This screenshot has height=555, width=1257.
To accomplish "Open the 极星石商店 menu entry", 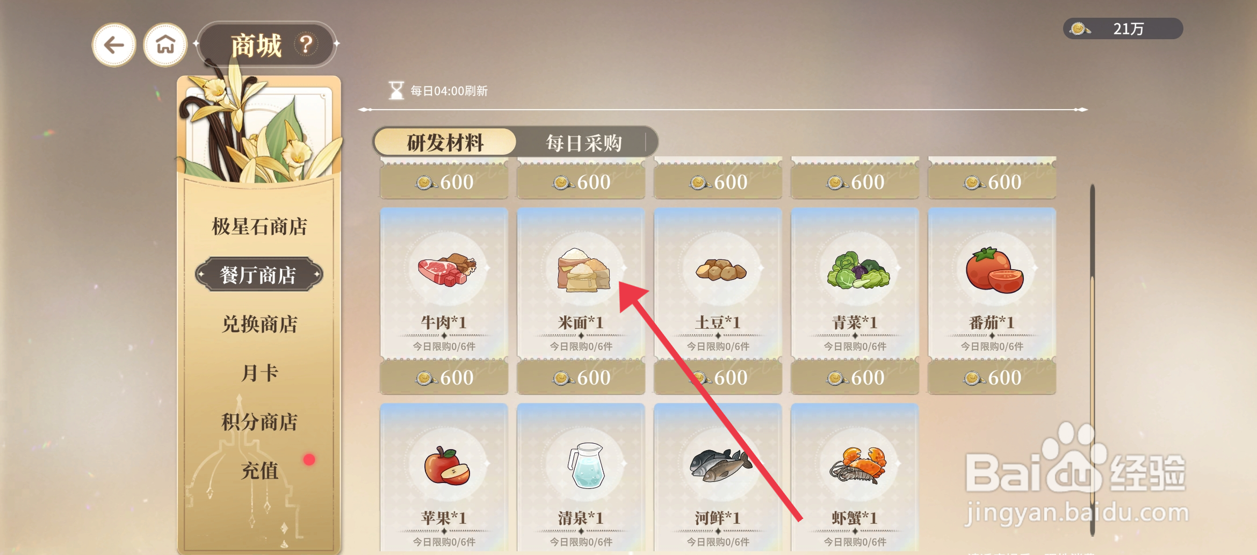I will tap(259, 227).
